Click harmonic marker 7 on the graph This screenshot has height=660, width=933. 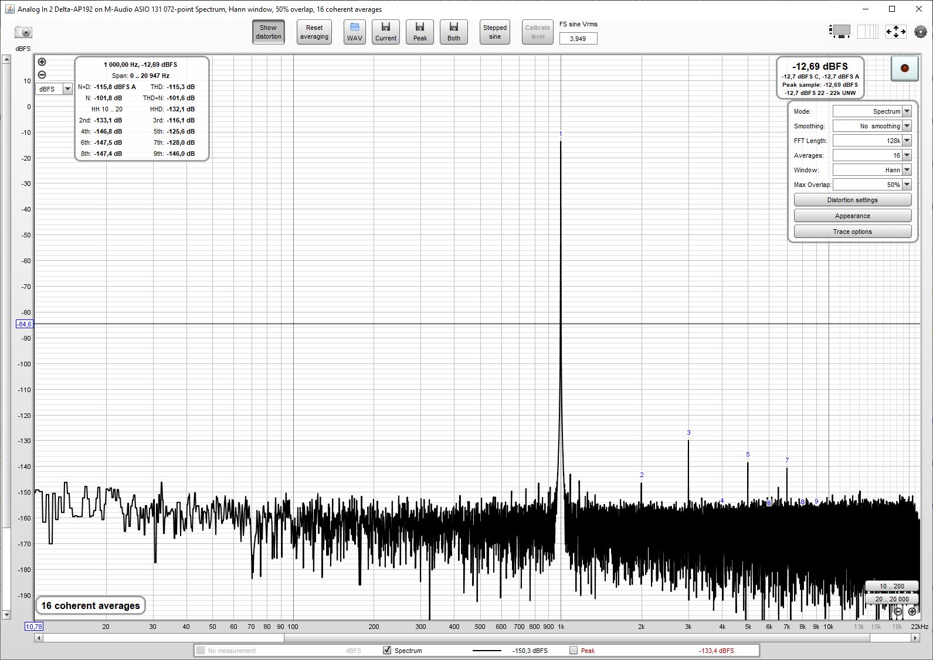pyautogui.click(x=787, y=460)
